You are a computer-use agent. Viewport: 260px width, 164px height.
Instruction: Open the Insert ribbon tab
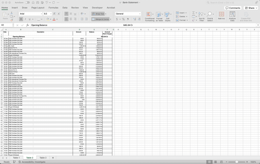(15, 8)
